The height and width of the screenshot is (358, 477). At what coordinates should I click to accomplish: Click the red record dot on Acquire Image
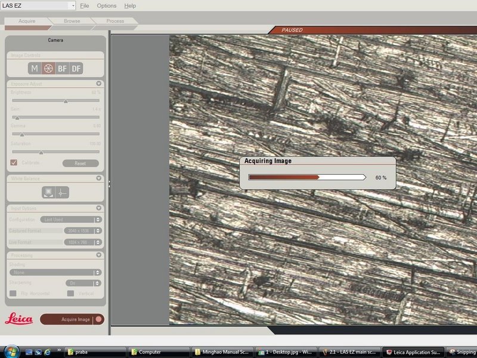[x=98, y=319]
